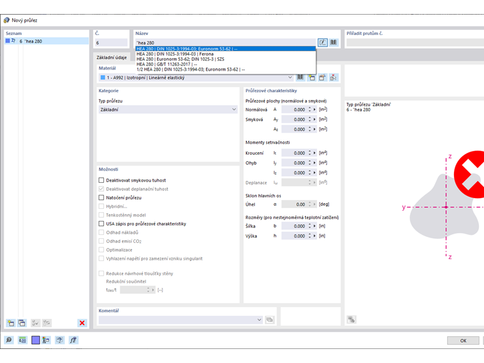Click the red X delete icon in list
This screenshot has height=363, width=484.
[x=82, y=323]
